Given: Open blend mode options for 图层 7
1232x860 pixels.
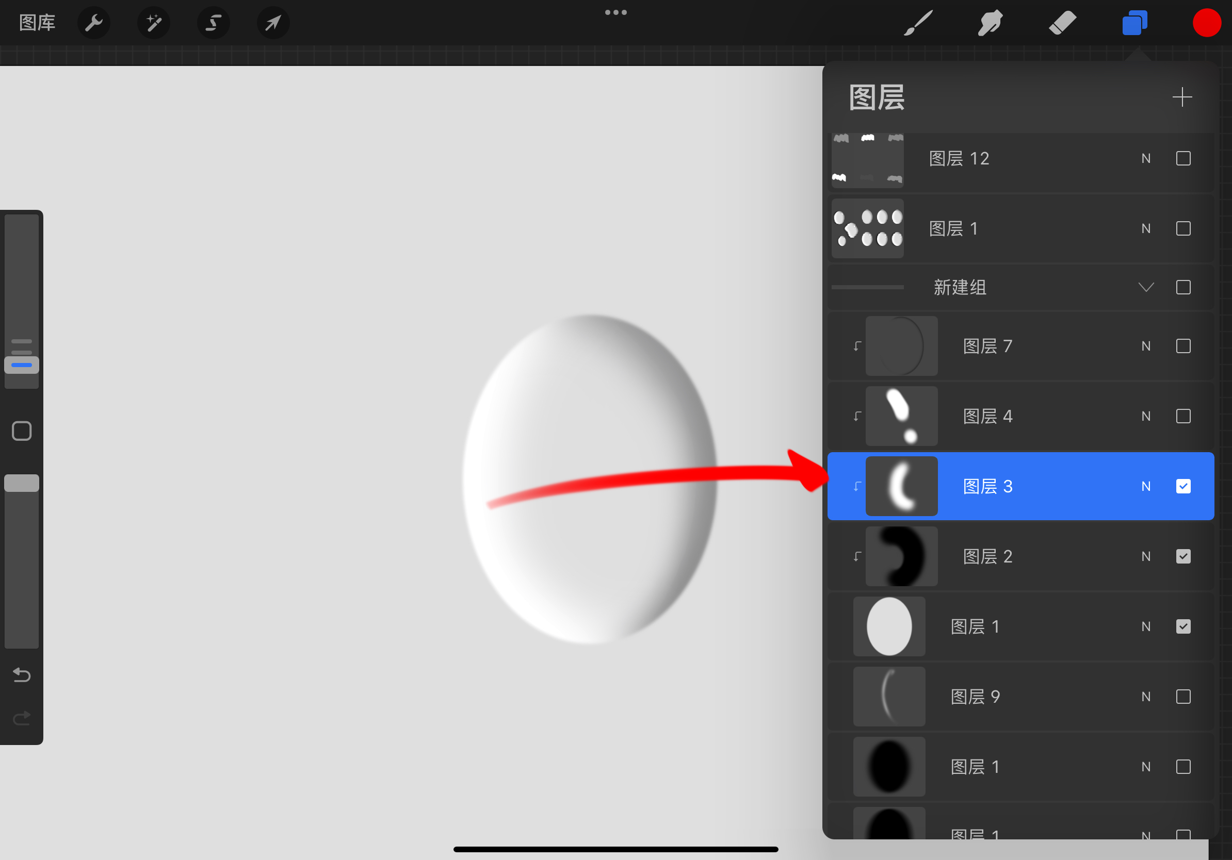Looking at the screenshot, I should click(x=1146, y=346).
